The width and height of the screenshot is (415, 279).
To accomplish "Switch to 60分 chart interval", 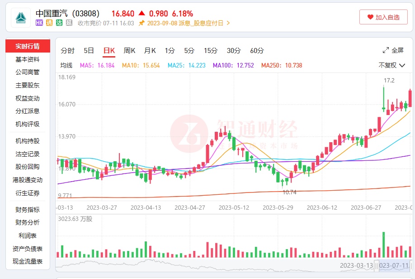I will point(257,50).
